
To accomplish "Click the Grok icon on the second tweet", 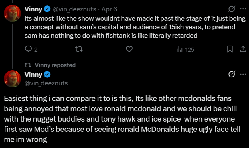I will pyautogui.click(x=231, y=75).
